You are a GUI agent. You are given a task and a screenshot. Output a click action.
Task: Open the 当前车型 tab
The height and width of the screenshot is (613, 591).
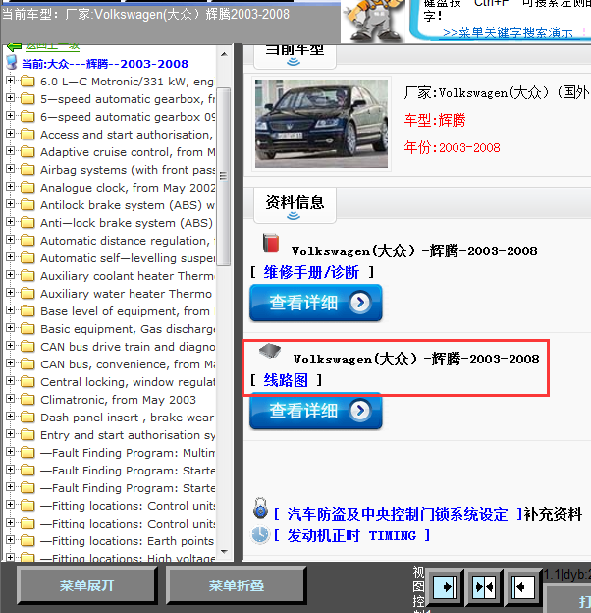pos(295,56)
